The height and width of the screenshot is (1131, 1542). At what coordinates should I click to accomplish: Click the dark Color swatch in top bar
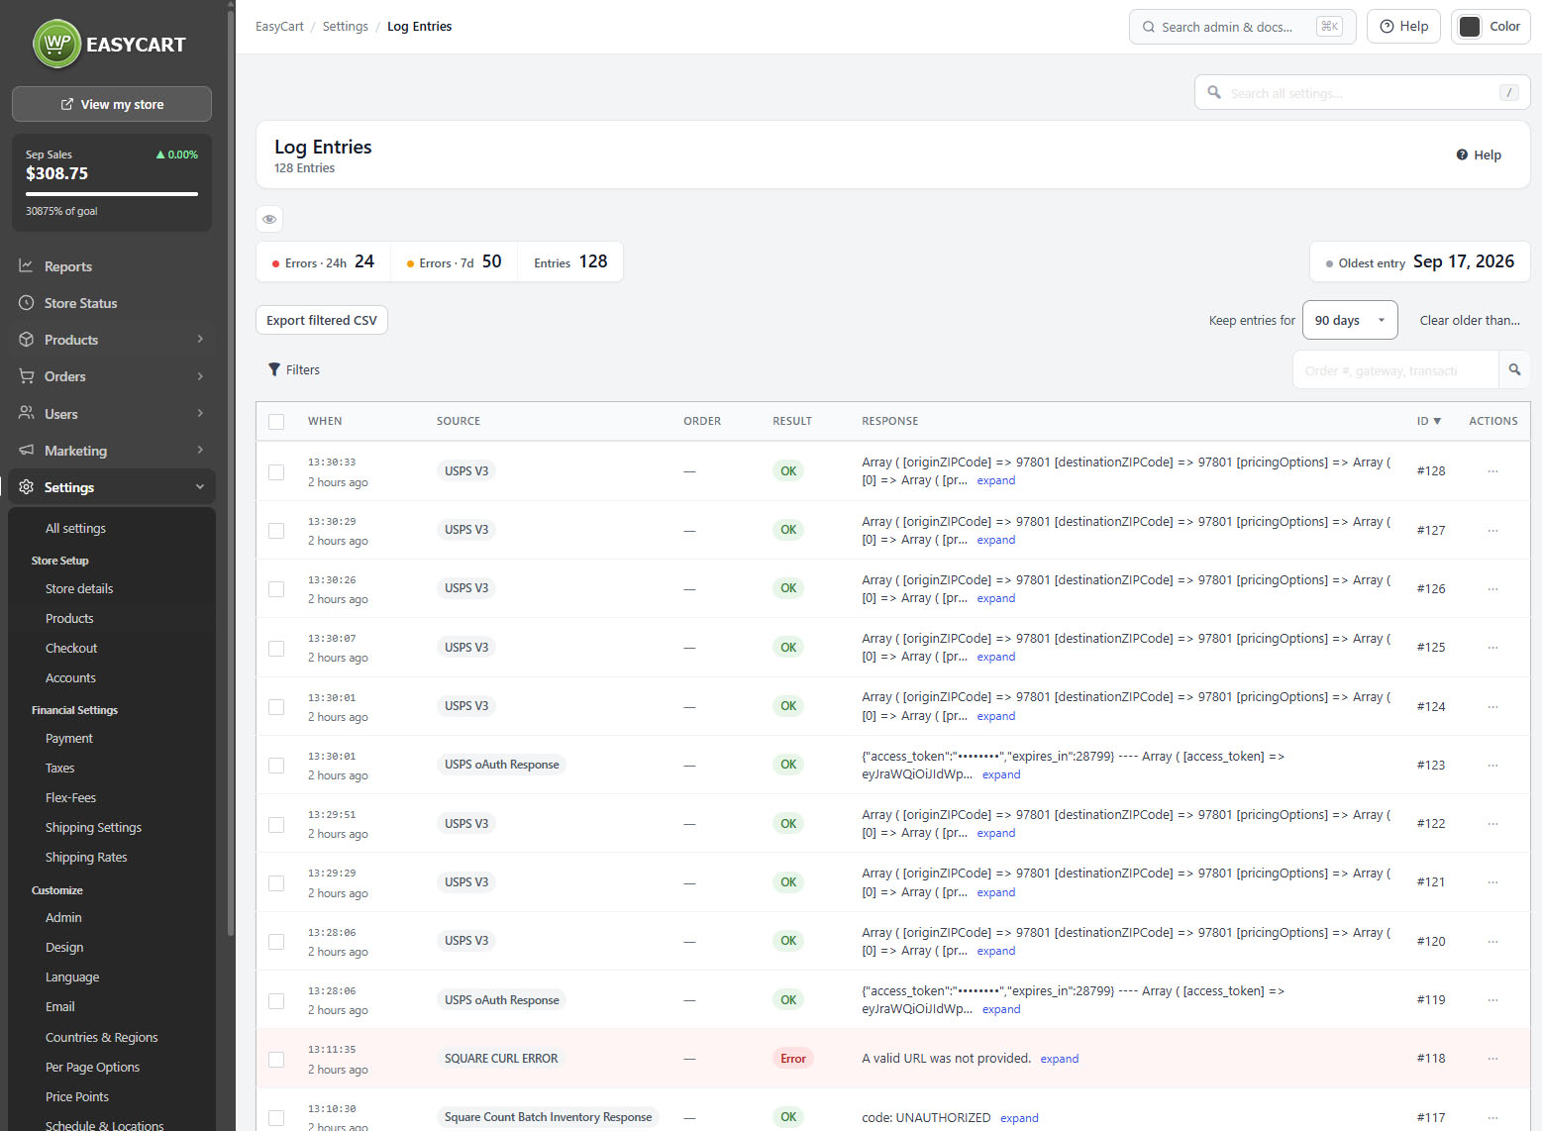click(x=1471, y=27)
